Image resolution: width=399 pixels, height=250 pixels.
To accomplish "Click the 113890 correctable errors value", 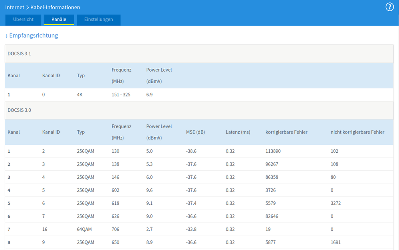I will [274, 151].
